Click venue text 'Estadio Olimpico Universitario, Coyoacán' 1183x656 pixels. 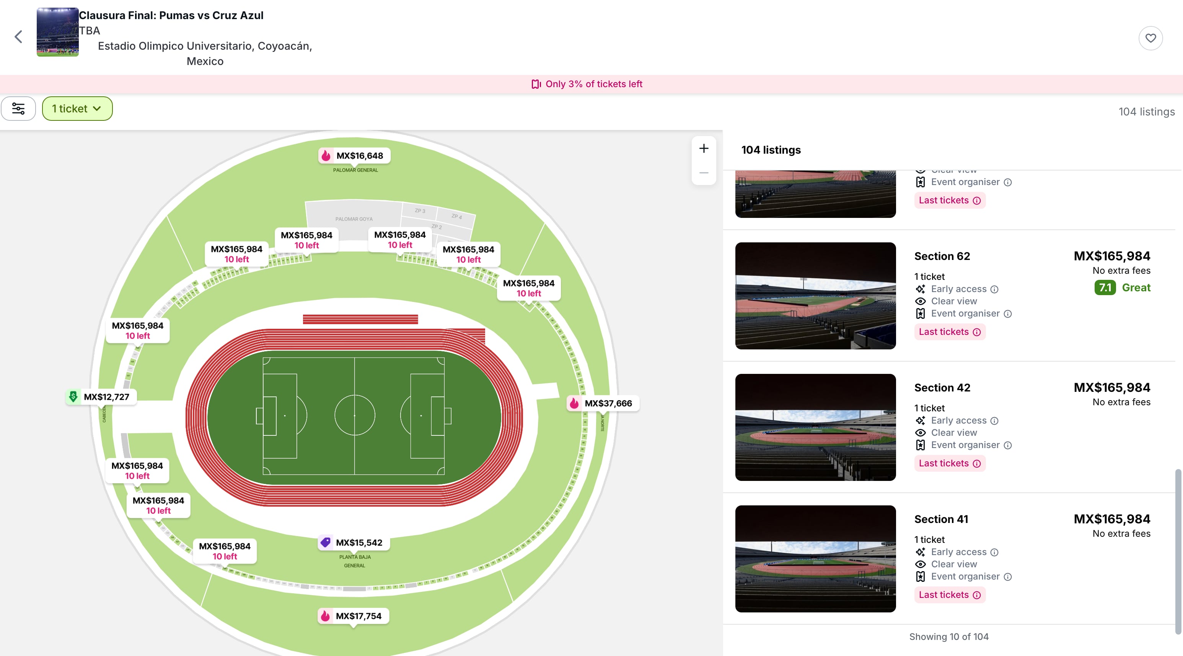pyautogui.click(x=205, y=46)
